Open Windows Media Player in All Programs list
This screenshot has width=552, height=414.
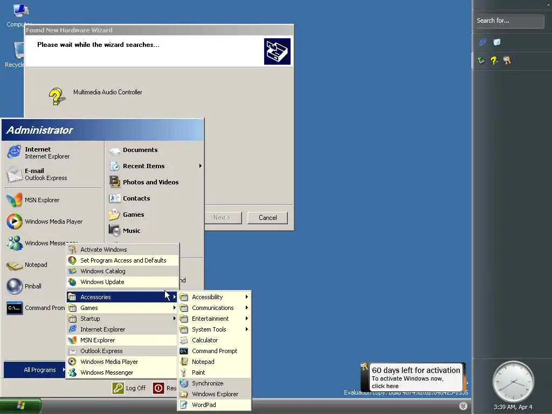(122, 362)
